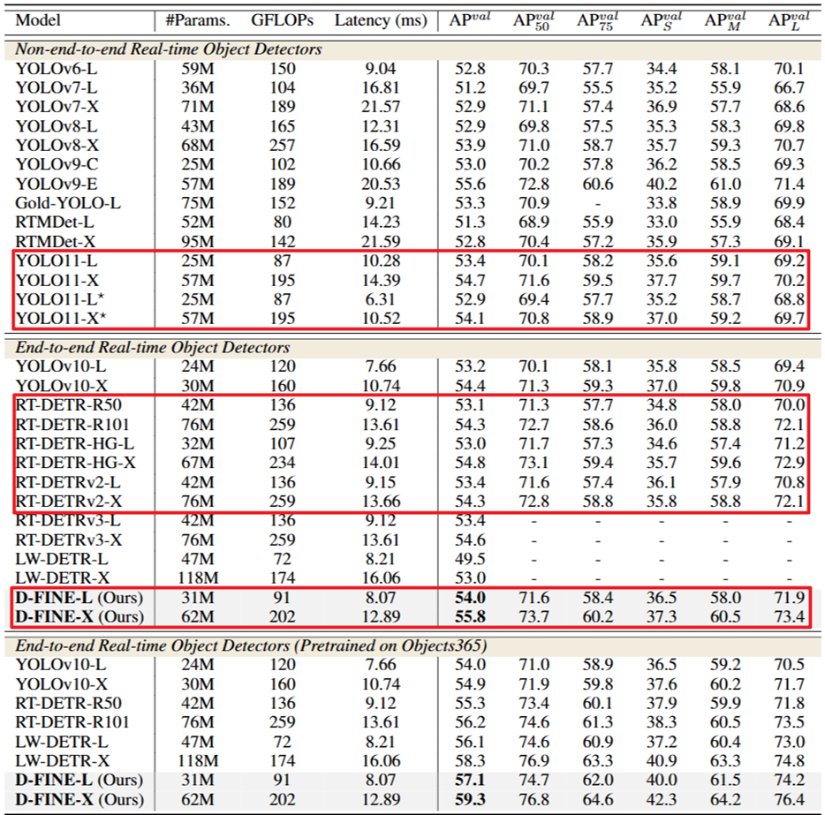The width and height of the screenshot is (825, 815).
Task: Select 42.3 APS in Objects365 D-FINE-X row
Action: (662, 799)
